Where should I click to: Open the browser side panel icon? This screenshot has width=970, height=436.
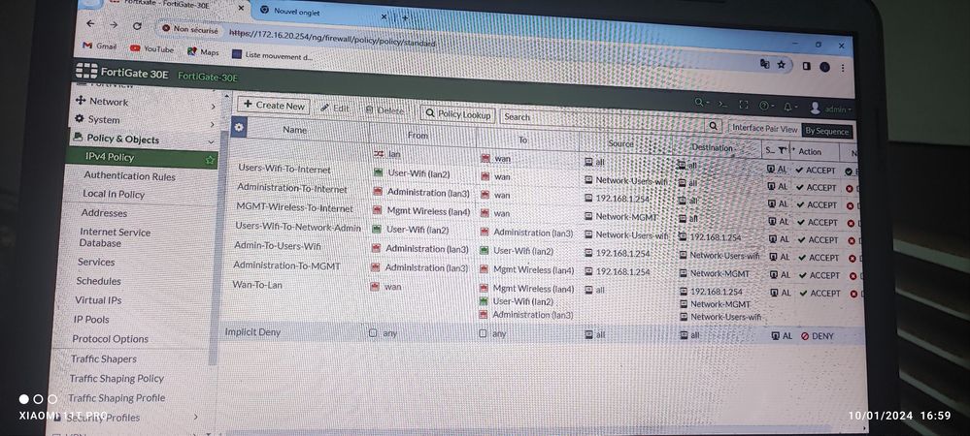806,66
